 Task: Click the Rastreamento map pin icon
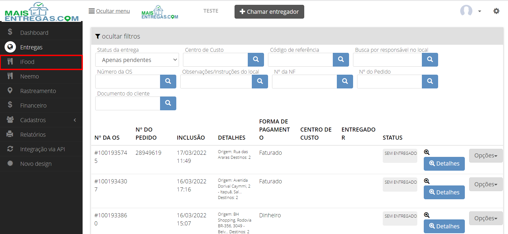(x=10, y=91)
